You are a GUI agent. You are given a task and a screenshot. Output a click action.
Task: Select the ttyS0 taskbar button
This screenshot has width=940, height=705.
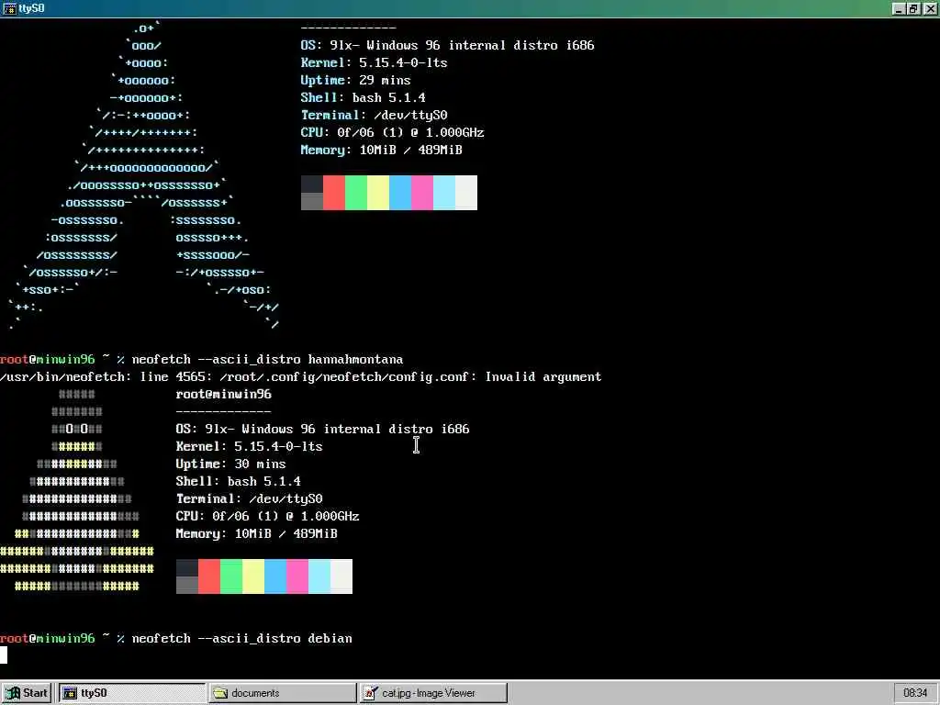click(131, 693)
